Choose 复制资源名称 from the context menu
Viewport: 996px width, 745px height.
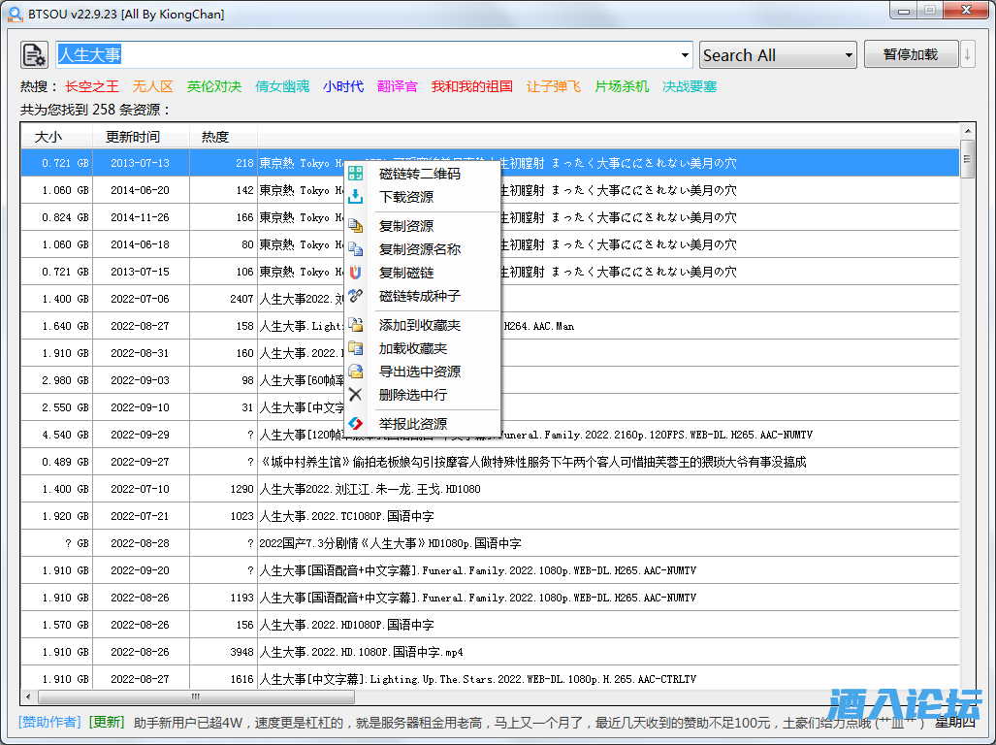point(419,249)
